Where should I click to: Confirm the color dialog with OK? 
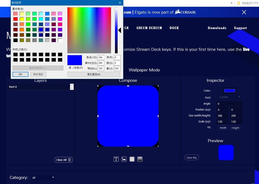click(x=20, y=74)
